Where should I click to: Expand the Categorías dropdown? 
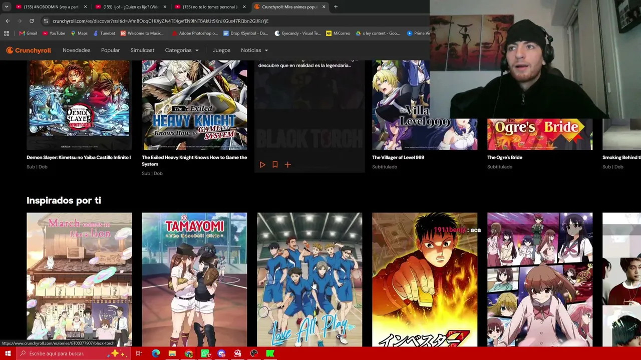point(182,50)
